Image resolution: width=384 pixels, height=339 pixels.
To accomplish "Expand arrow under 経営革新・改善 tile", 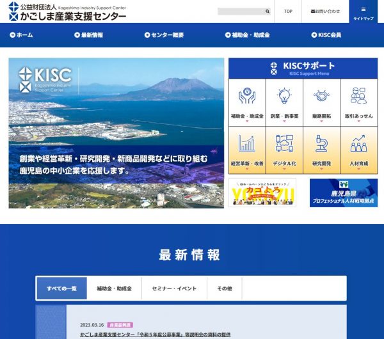I will [247, 169].
